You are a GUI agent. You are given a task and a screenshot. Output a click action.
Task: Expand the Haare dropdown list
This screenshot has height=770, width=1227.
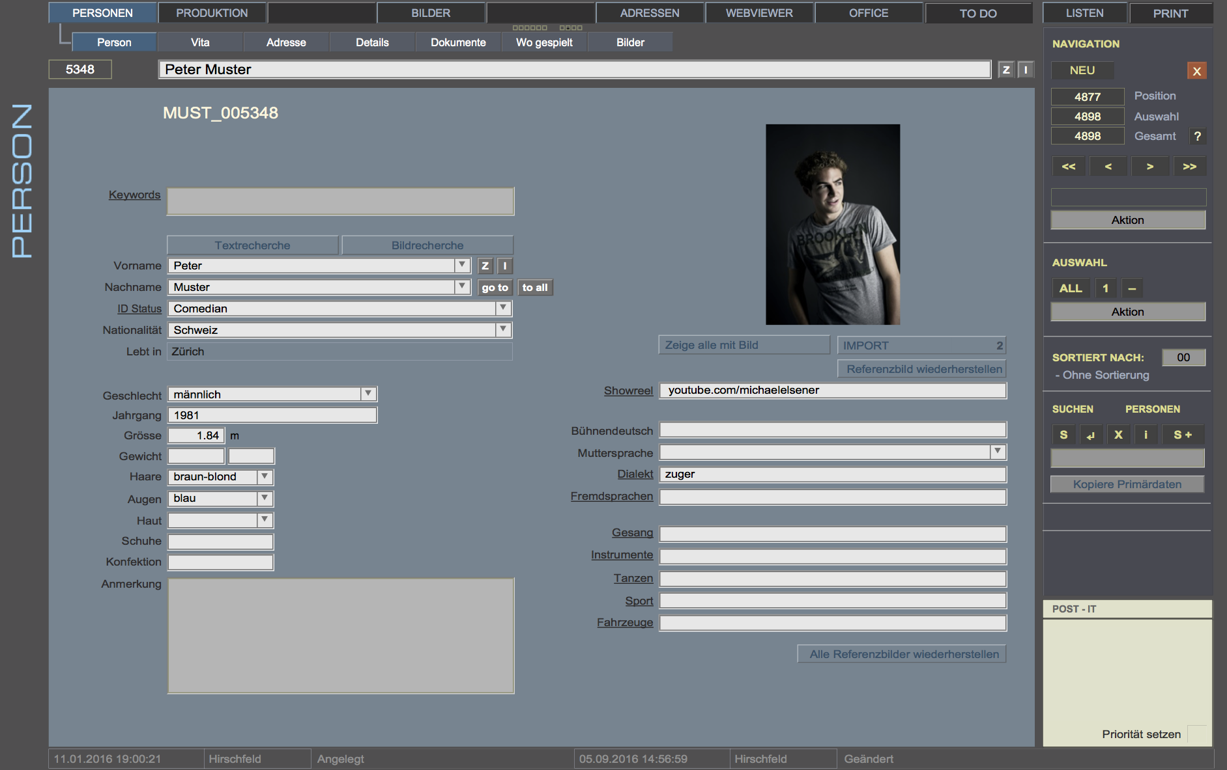pos(265,476)
